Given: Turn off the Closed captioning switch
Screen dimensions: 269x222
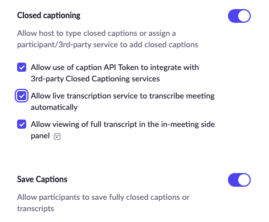Looking at the screenshot, I should point(239,16).
